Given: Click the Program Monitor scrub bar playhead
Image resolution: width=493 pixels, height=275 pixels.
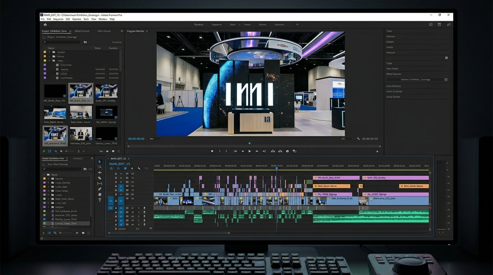Looking at the screenshot, I should 249,143.
